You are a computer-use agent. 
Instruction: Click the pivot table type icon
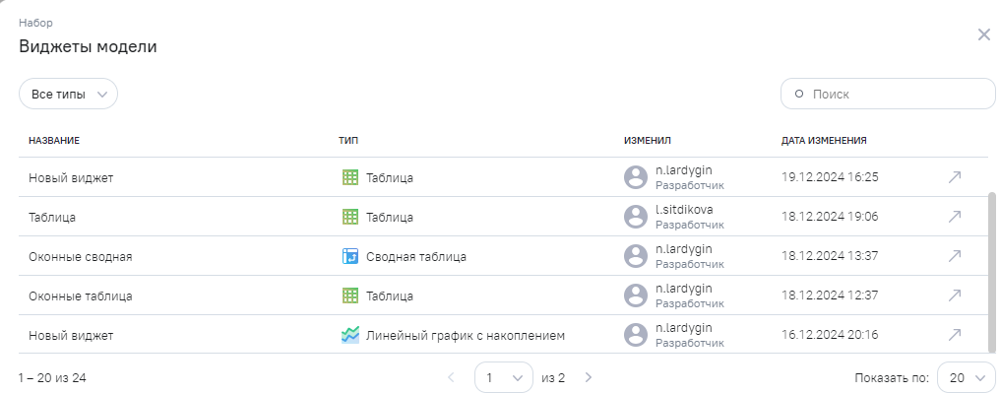349,256
